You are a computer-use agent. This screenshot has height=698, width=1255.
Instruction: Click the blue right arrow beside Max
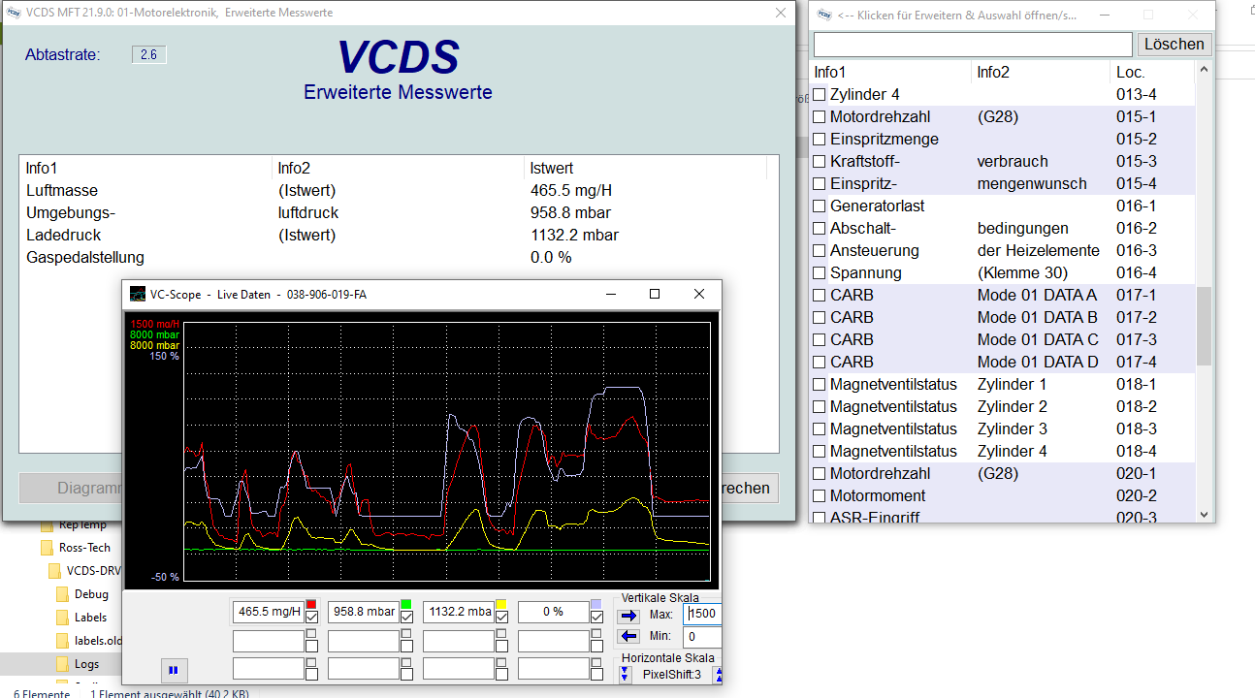(628, 615)
